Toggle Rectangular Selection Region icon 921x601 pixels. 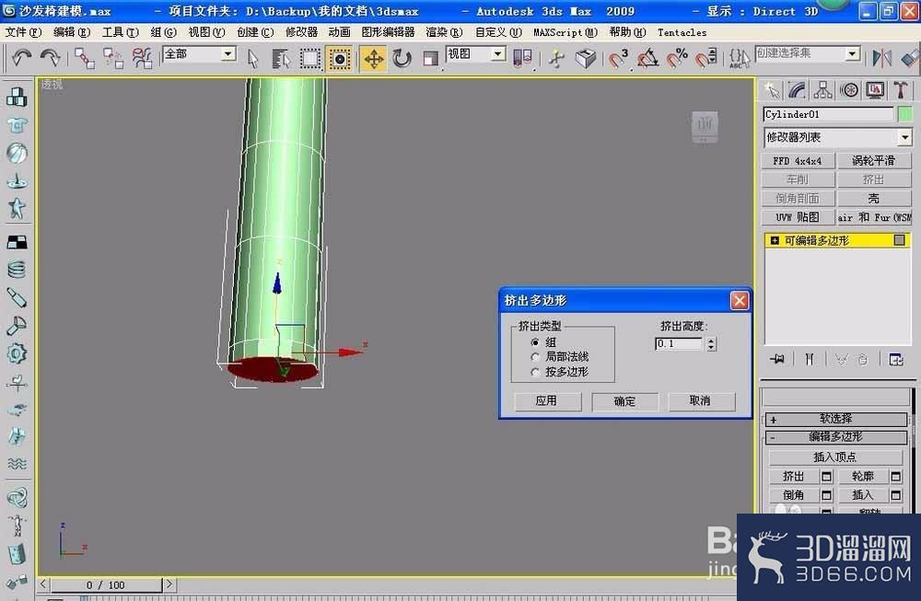tap(310, 59)
